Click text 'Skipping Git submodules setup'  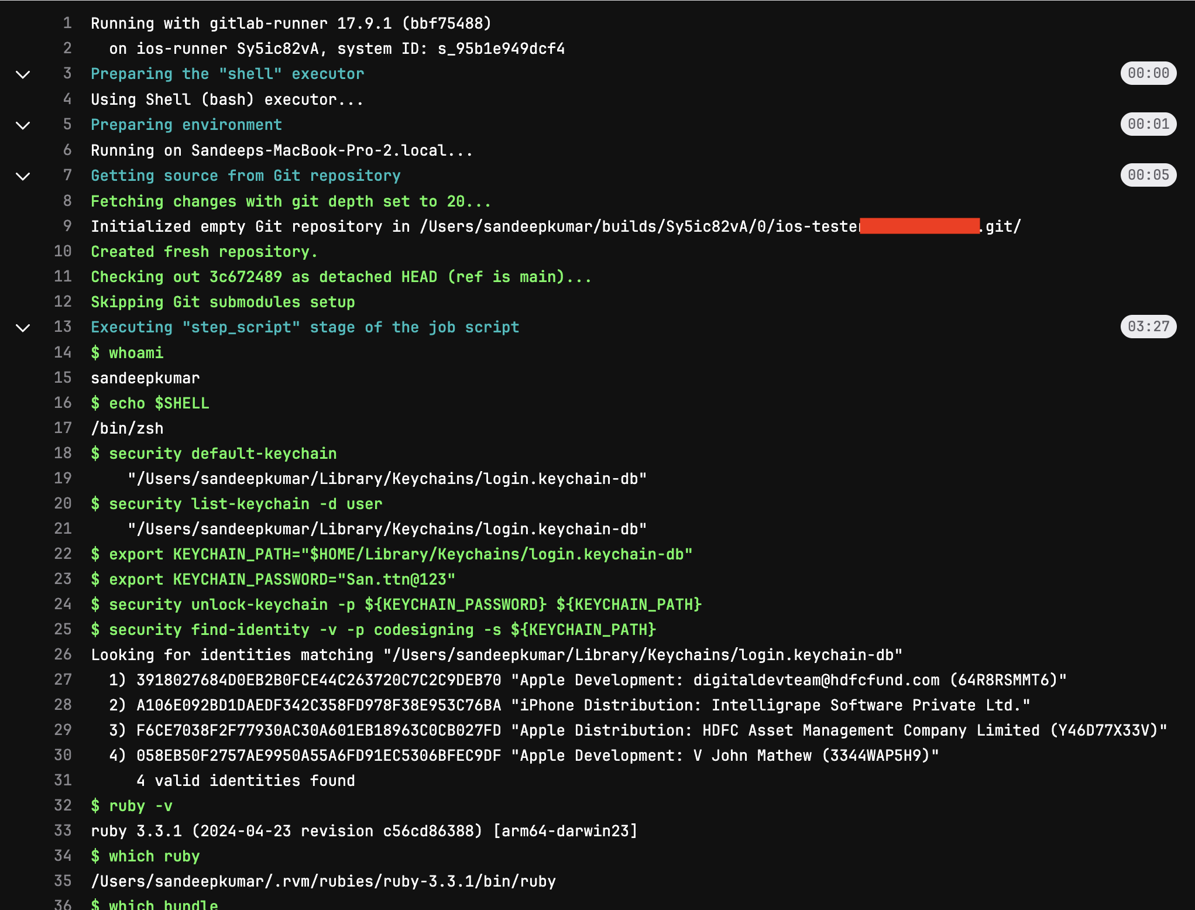tap(223, 302)
